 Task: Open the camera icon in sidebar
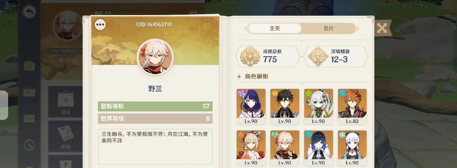(29, 66)
